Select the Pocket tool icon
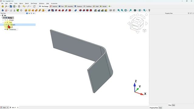The height and width of the screenshot is (109, 194). pyautogui.click(x=49, y=10)
